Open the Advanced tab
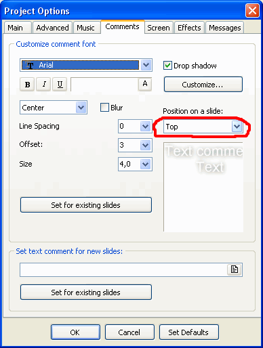 (52, 28)
